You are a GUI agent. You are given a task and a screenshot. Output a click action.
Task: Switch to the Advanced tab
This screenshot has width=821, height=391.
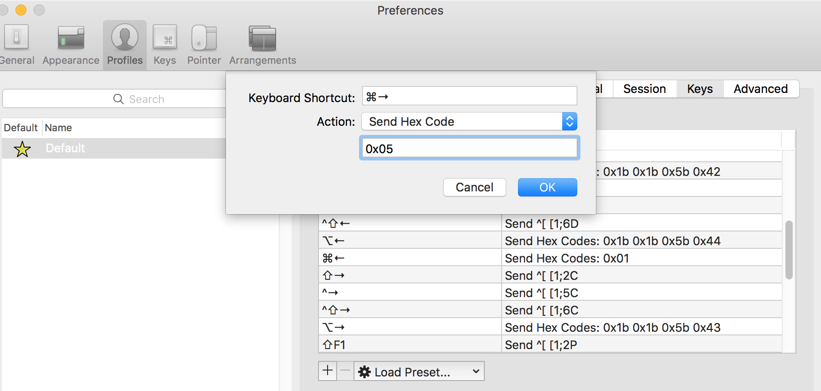click(x=760, y=89)
